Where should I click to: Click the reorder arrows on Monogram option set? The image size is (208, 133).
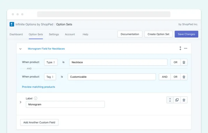180,48
